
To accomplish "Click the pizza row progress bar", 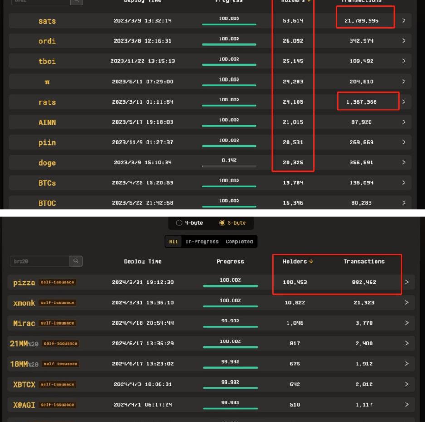I will (230, 286).
